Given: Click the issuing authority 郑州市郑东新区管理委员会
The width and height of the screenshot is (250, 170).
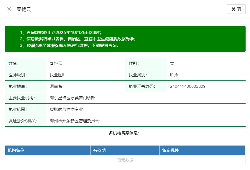Looking at the screenshot, I should (75, 121).
